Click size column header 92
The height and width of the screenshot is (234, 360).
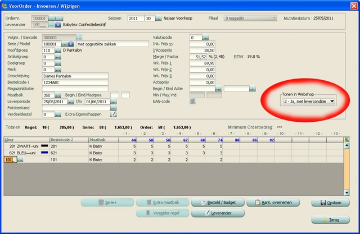(x=266, y=140)
